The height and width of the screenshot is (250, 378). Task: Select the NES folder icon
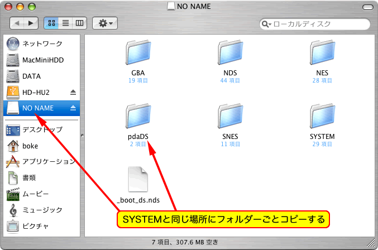tap(322, 52)
